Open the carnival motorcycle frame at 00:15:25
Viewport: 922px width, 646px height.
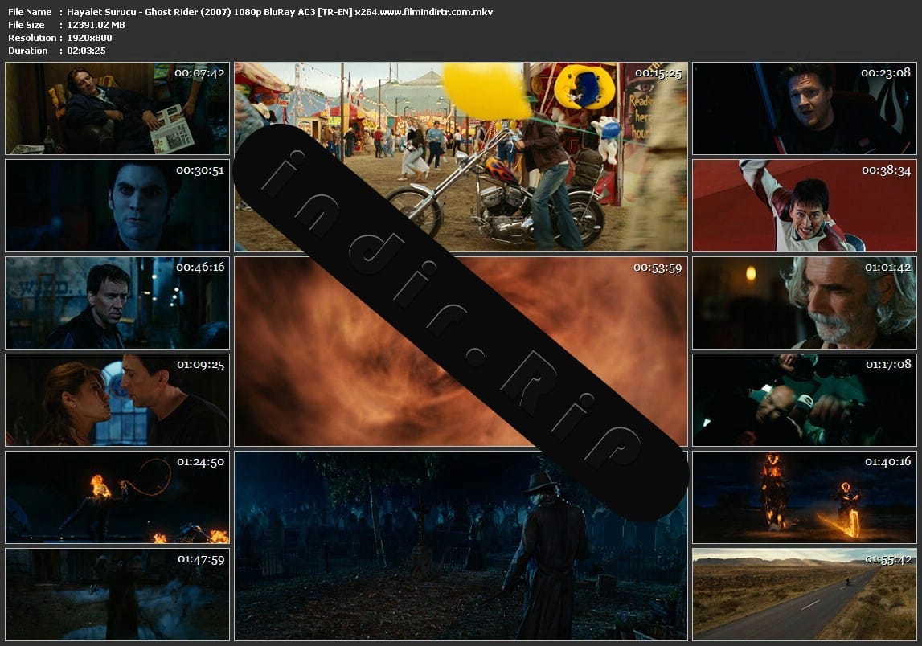pos(461,157)
